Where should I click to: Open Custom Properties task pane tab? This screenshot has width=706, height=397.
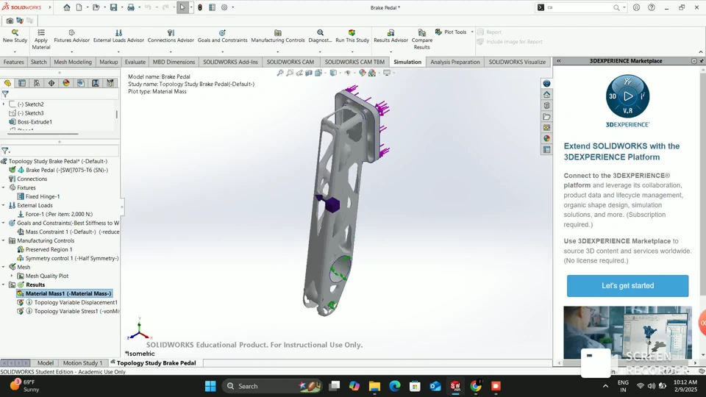click(x=546, y=150)
